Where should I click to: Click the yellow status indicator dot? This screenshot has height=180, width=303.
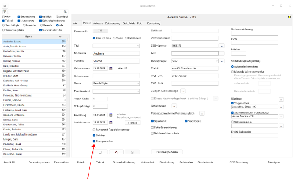pos(290,17)
